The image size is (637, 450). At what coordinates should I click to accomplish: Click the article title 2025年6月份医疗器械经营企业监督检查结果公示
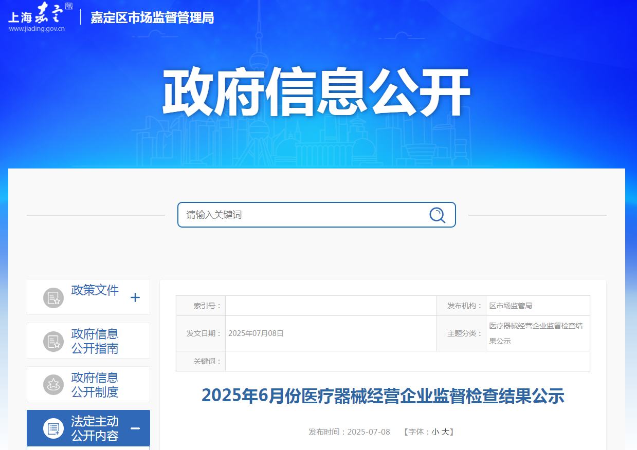[383, 396]
